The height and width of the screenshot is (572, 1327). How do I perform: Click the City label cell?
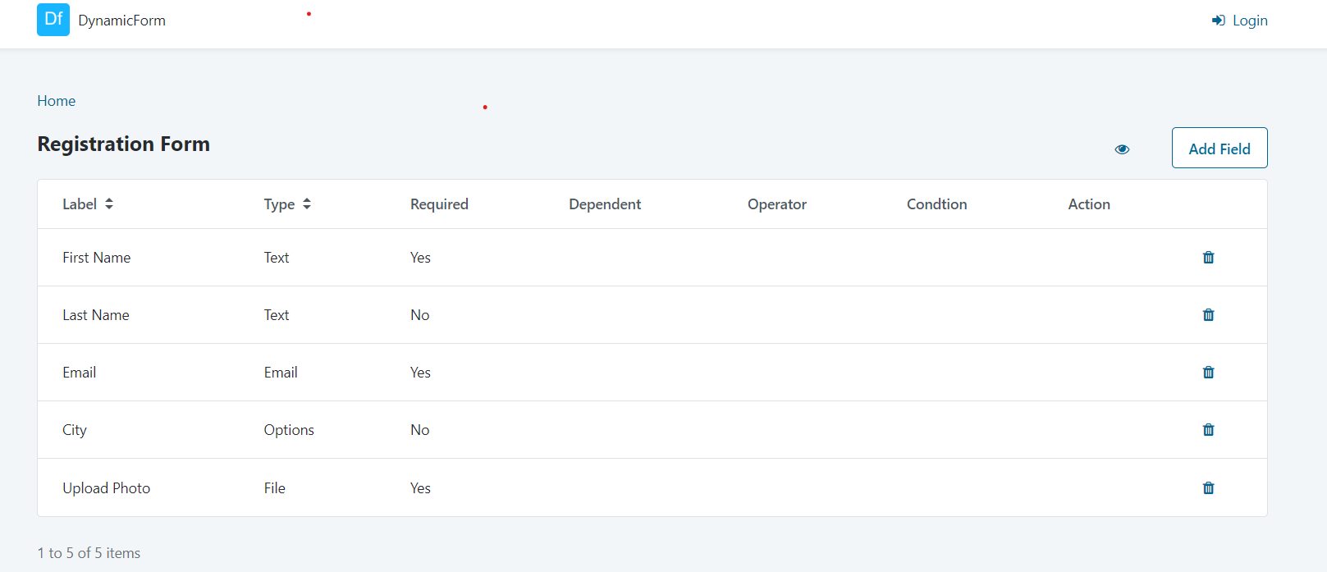coord(75,430)
